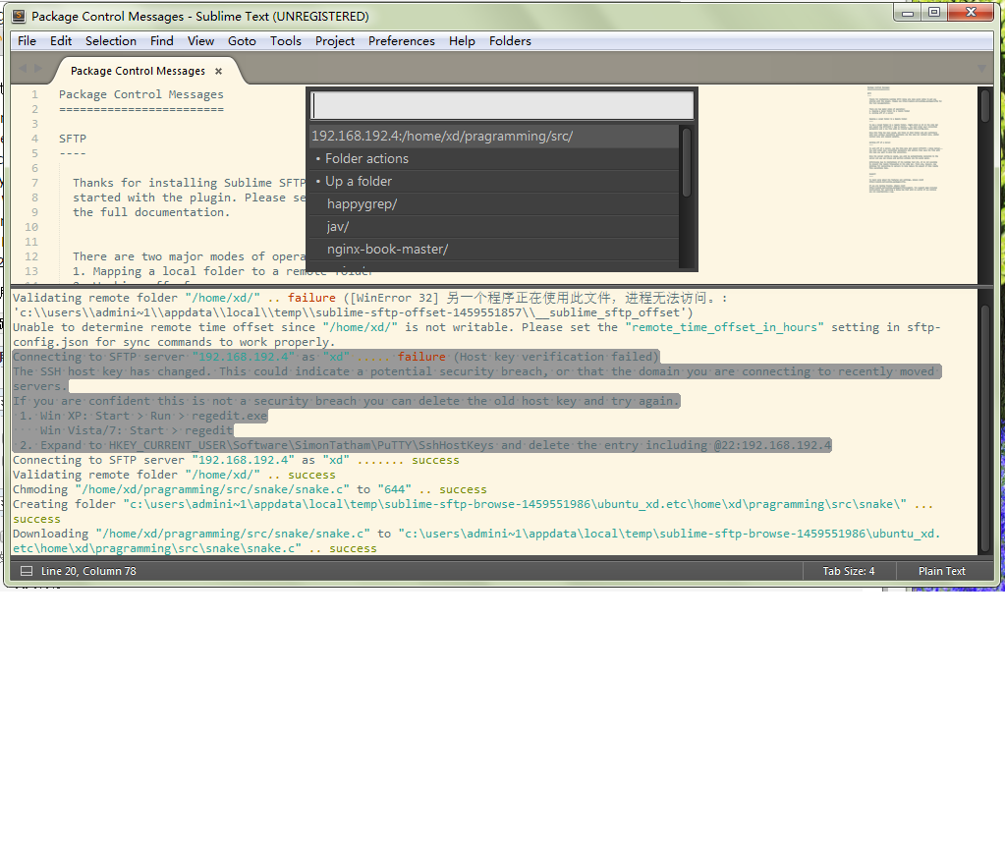The image size is (1005, 847).
Task: Open the happygrep/ folder
Action: [493, 204]
